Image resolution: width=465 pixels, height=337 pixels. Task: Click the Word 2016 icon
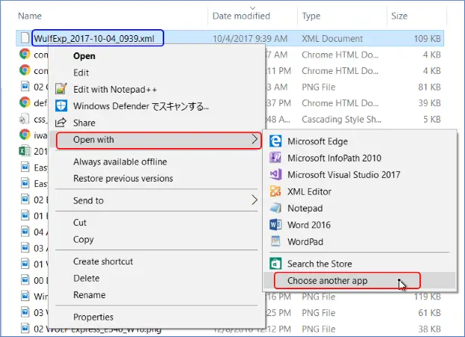coord(275,225)
